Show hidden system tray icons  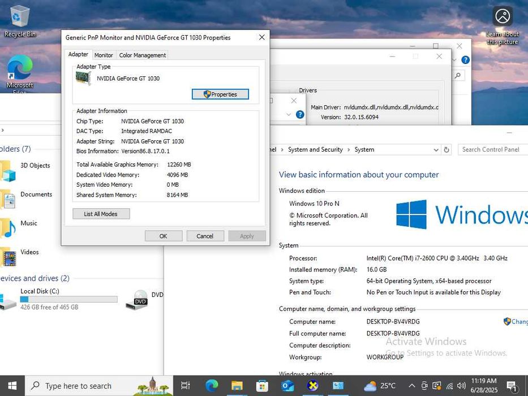(x=411, y=386)
